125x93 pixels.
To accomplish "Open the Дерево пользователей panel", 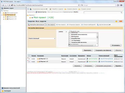I will (x=12, y=88).
